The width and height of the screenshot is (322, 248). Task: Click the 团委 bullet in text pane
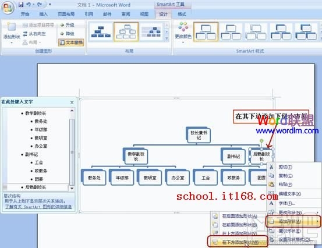click(x=38, y=179)
